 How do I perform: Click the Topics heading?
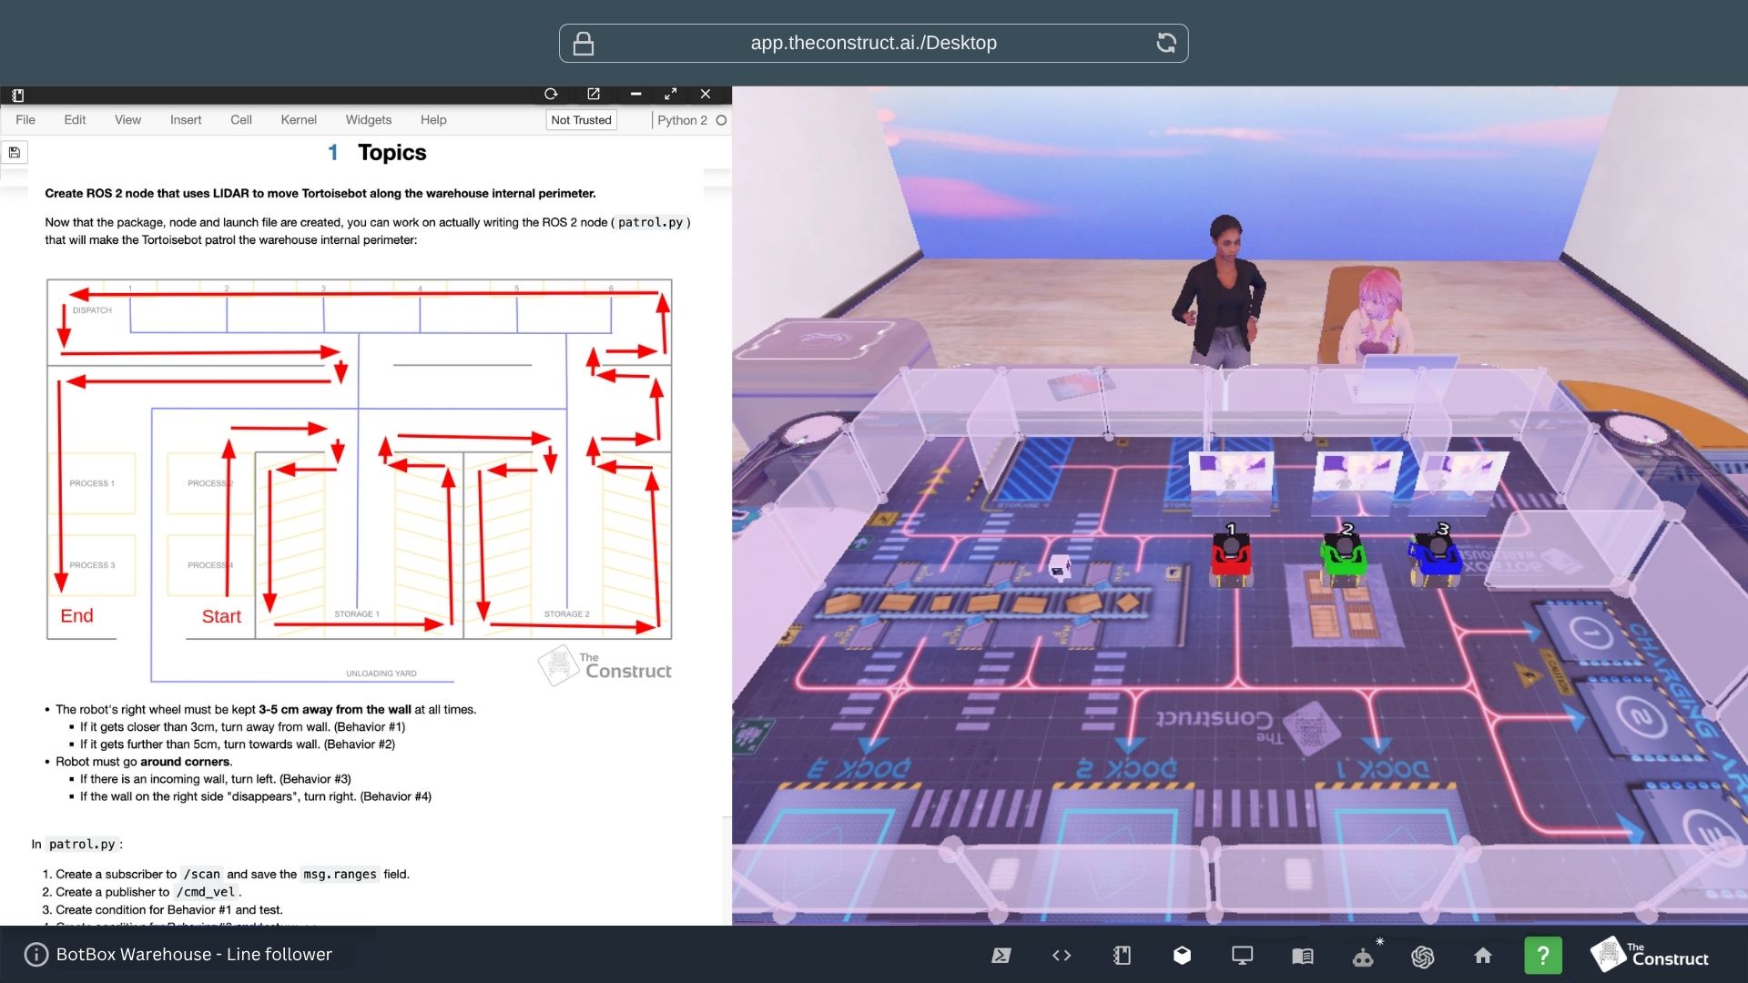click(x=391, y=152)
